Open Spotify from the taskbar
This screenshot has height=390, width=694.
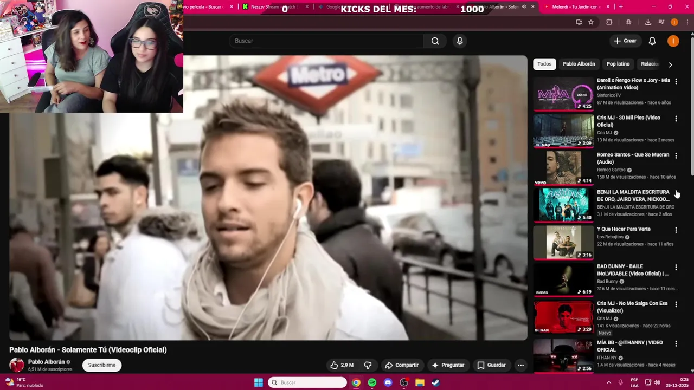point(372,382)
